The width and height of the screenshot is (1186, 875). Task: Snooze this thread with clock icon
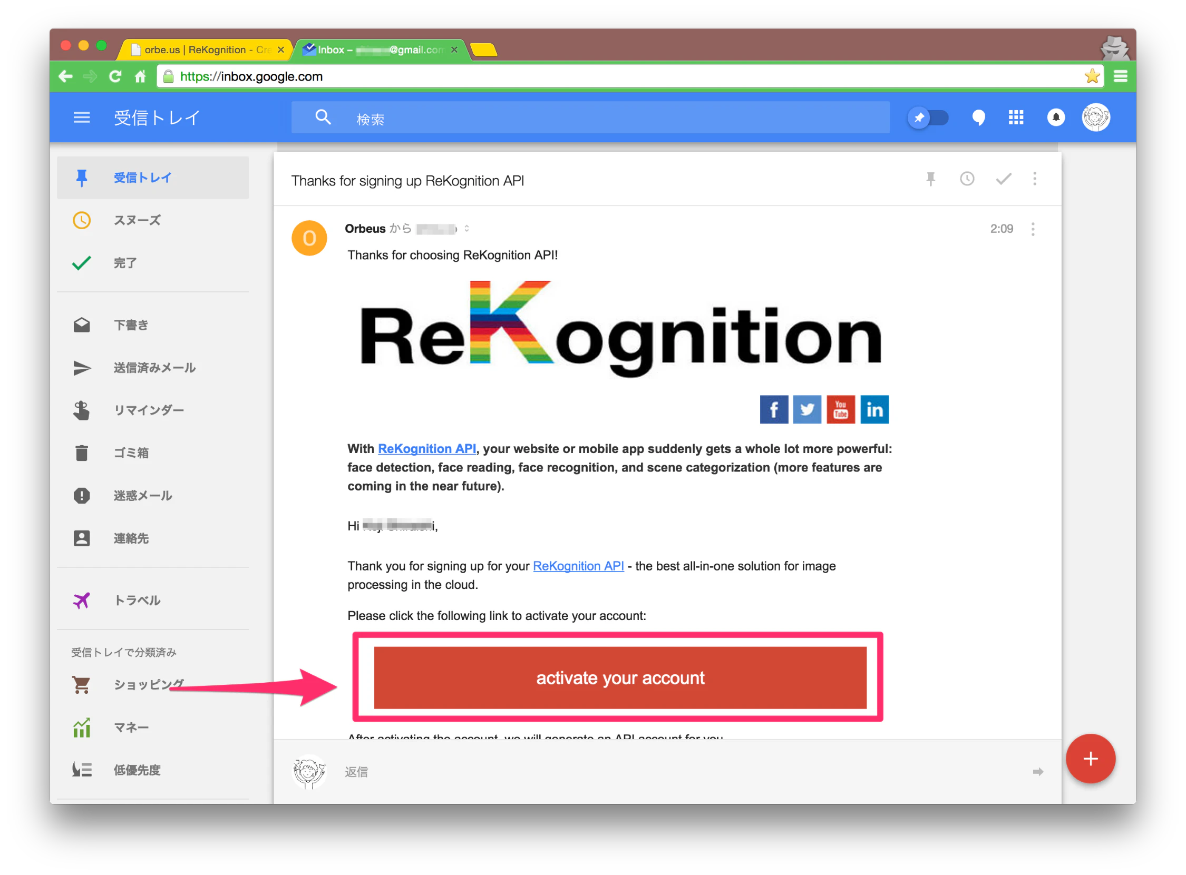[x=967, y=179]
